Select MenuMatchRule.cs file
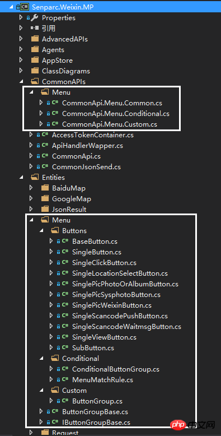Screen dimensions: 221x436 click(102, 380)
